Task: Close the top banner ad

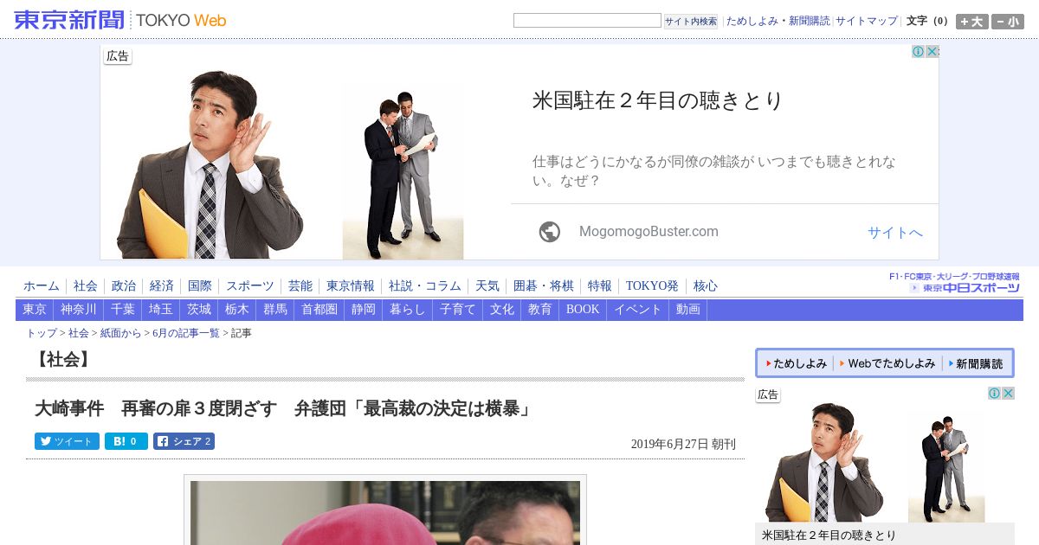Action: pos(933,52)
